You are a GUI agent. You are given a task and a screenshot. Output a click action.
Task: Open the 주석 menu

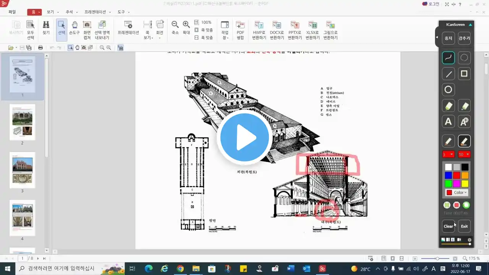coord(71,12)
